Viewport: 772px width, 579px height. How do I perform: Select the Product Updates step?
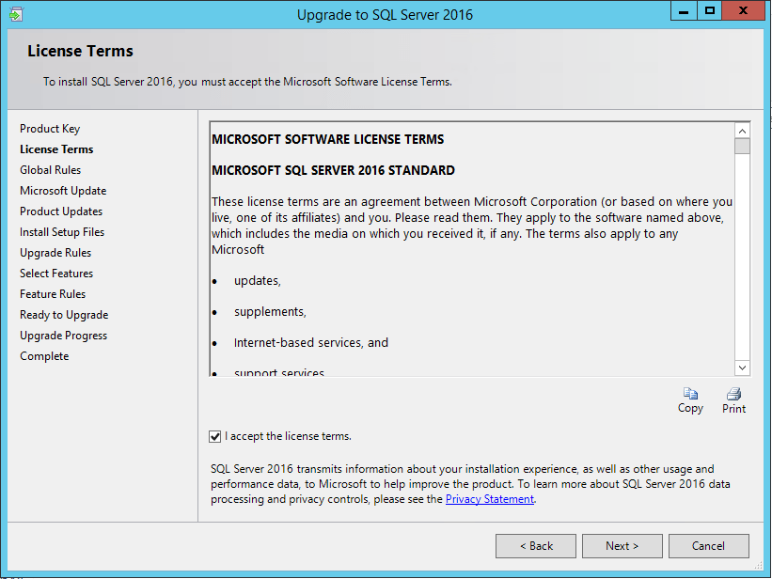[x=61, y=211]
